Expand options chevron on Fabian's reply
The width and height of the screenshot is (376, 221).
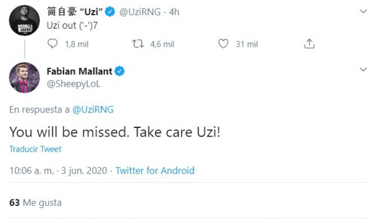pos(363,69)
